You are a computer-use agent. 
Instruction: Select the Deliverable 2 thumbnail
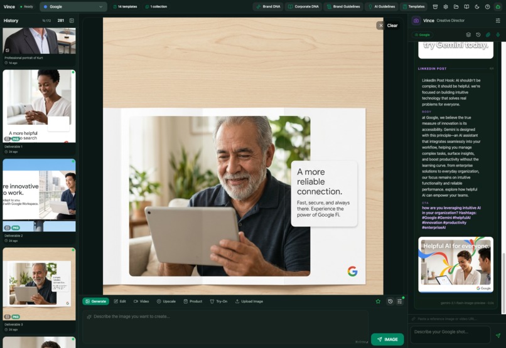click(39, 195)
